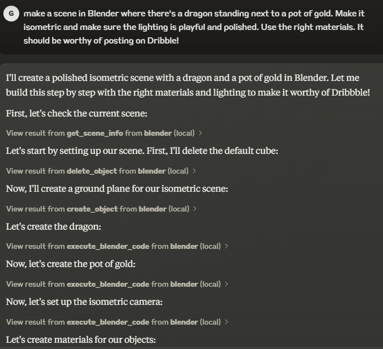Open "View result from create_object" link

pyautogui.click(x=97, y=209)
